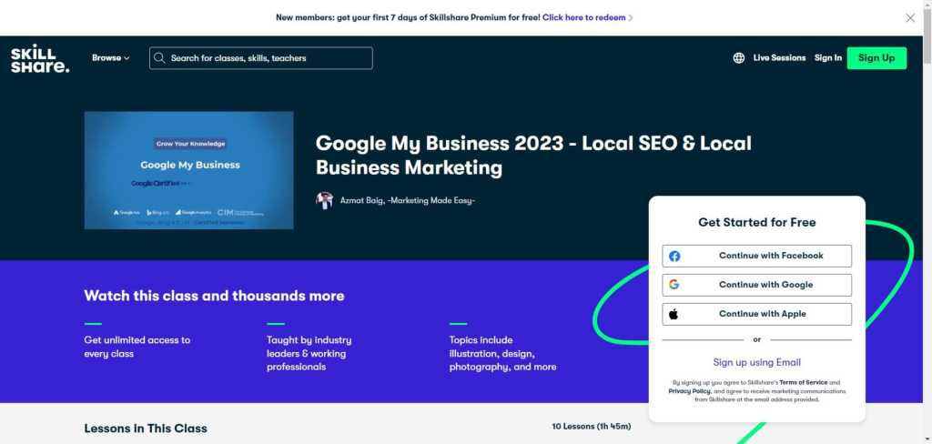Image resolution: width=932 pixels, height=444 pixels.
Task: Click Sign up using Email link
Action: coord(756,362)
